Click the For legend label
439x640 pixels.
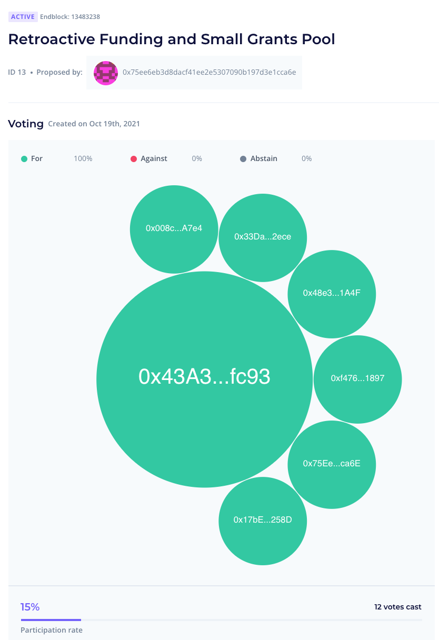[37, 158]
